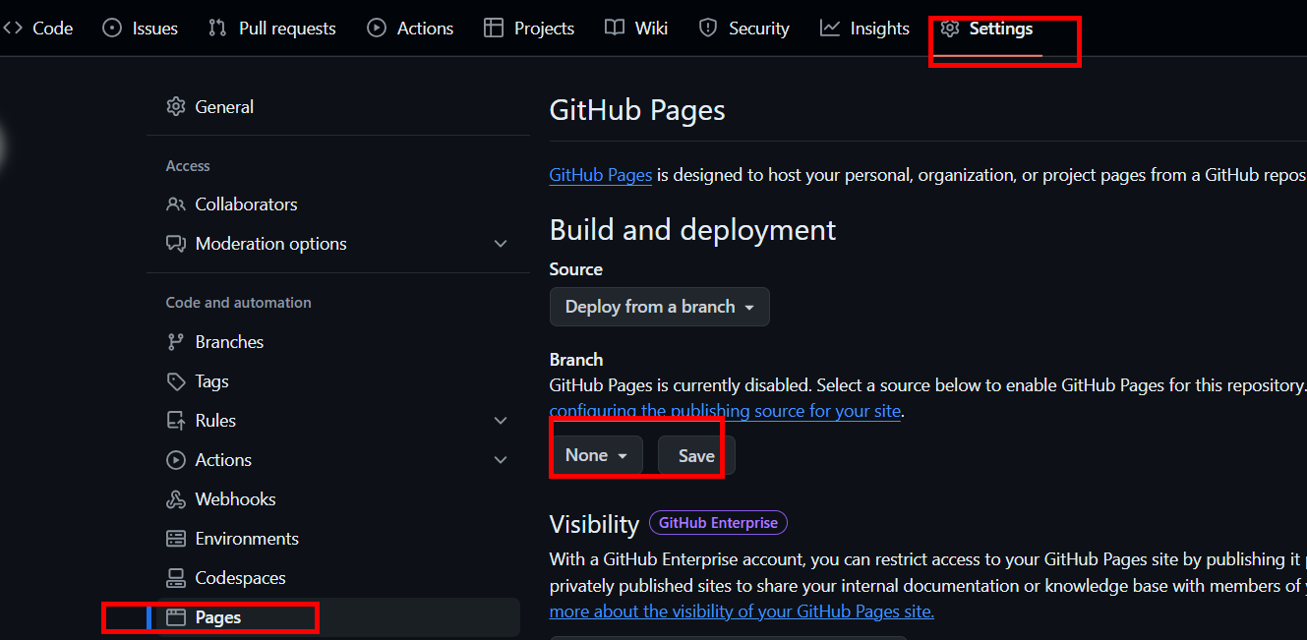Go to the Security tab
Screen dimensions: 1307x640
pyautogui.click(x=743, y=29)
